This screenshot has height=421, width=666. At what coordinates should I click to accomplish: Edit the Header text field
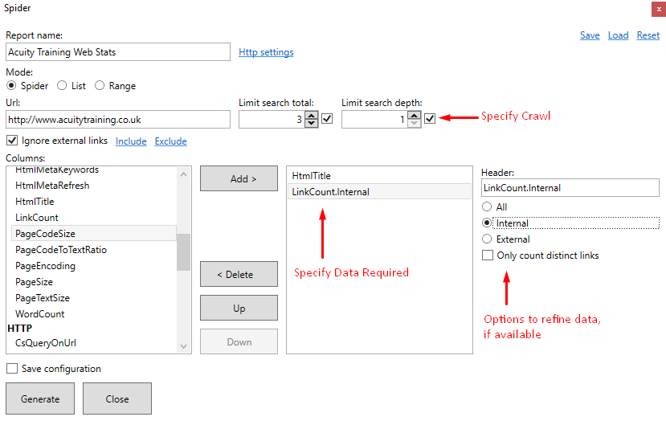(570, 187)
